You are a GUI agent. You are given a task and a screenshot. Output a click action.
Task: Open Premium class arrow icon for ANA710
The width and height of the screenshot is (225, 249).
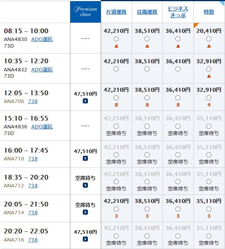coord(85,158)
